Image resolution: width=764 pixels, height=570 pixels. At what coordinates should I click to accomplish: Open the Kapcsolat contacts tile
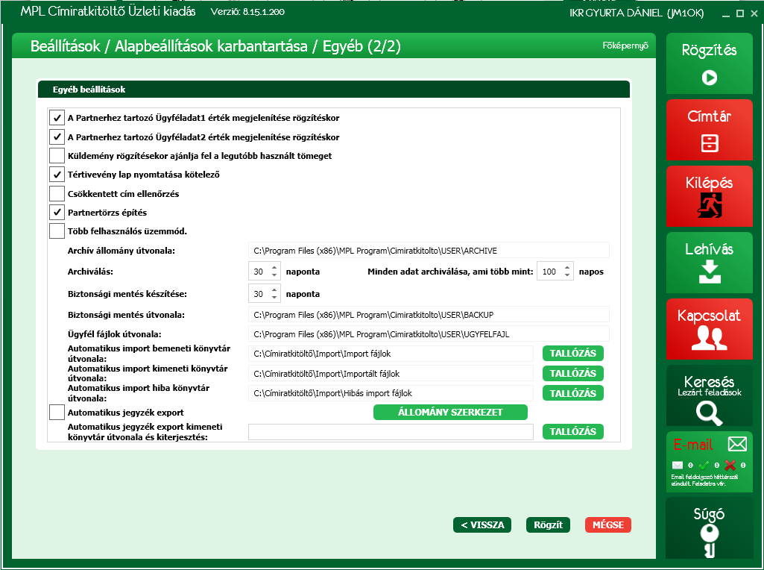click(709, 329)
